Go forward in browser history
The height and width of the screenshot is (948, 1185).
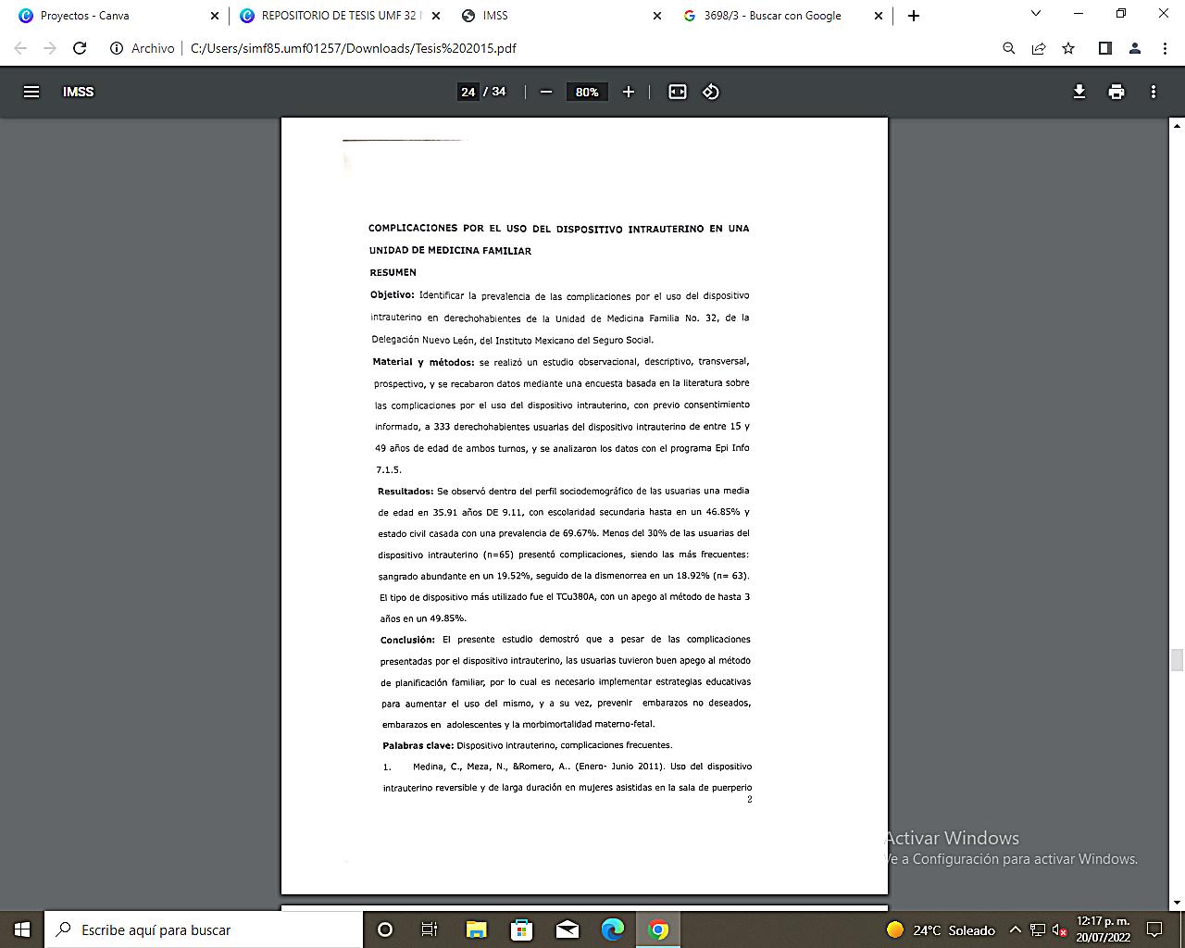click(50, 48)
